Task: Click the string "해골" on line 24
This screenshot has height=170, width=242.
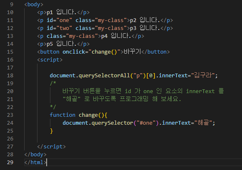Action: (x=203, y=123)
